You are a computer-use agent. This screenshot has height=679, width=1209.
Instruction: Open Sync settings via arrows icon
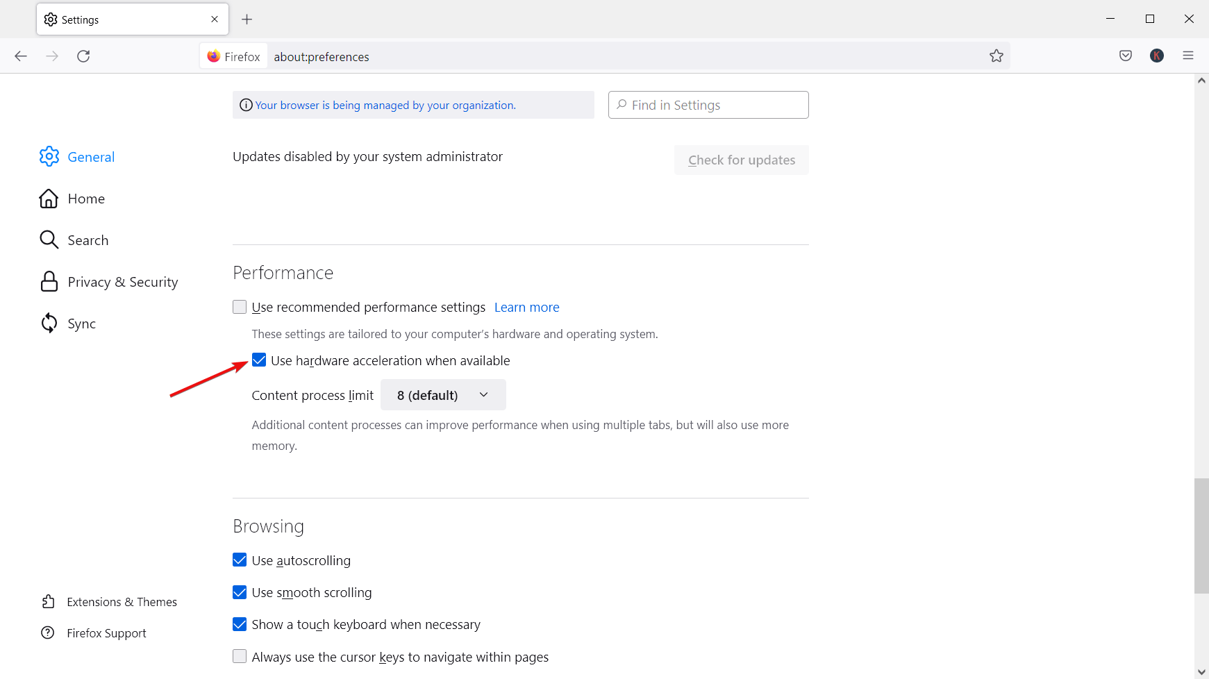coord(49,323)
